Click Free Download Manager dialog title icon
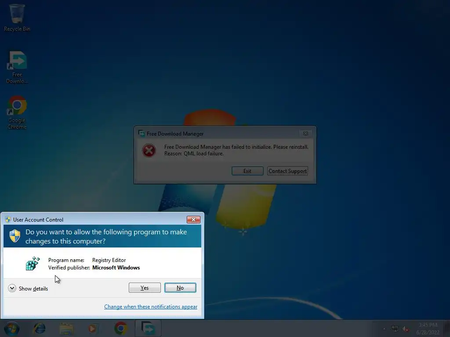450x337 pixels. pyautogui.click(x=142, y=133)
